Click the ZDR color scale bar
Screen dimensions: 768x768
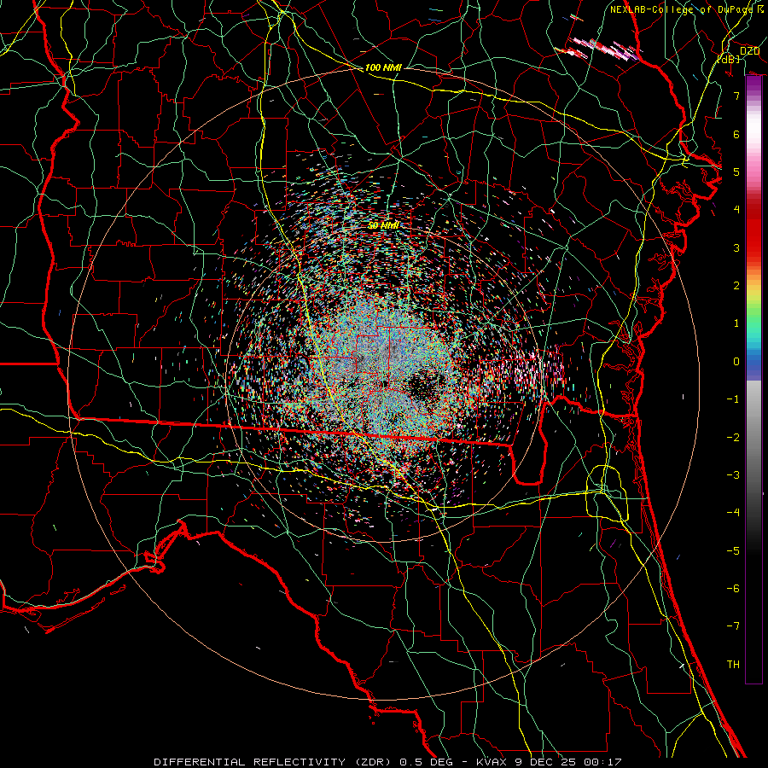[x=753, y=379]
